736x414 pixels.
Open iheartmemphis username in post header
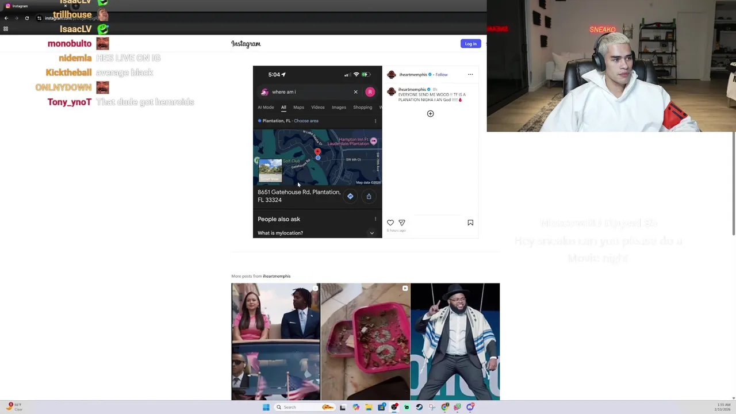point(413,75)
